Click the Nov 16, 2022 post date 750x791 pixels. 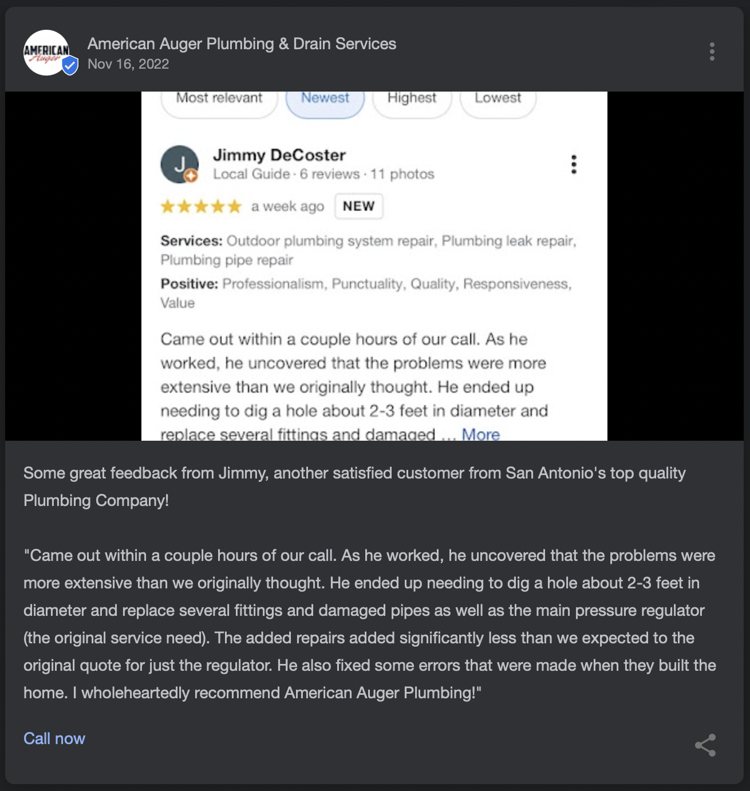tap(128, 64)
